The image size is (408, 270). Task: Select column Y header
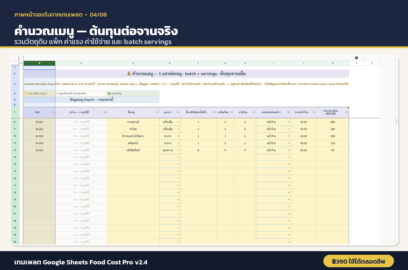pyautogui.click(x=356, y=63)
